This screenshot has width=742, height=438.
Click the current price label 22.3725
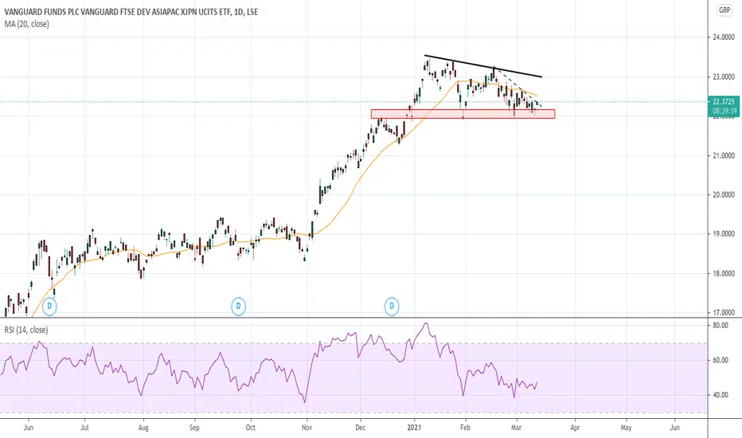tap(724, 102)
